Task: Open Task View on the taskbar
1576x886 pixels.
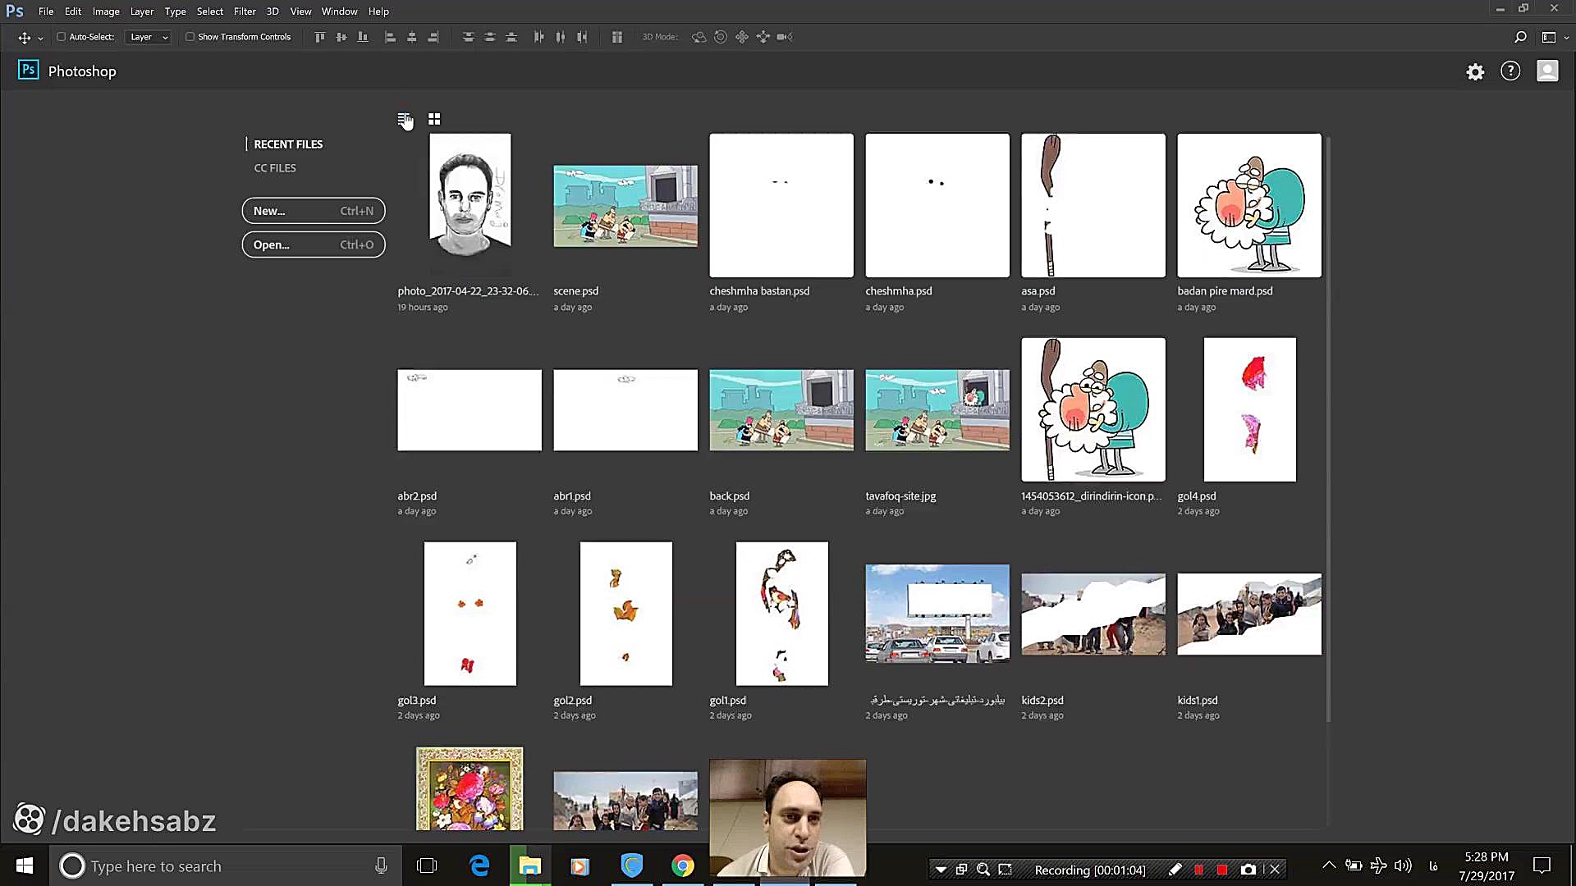Action: coord(427,865)
